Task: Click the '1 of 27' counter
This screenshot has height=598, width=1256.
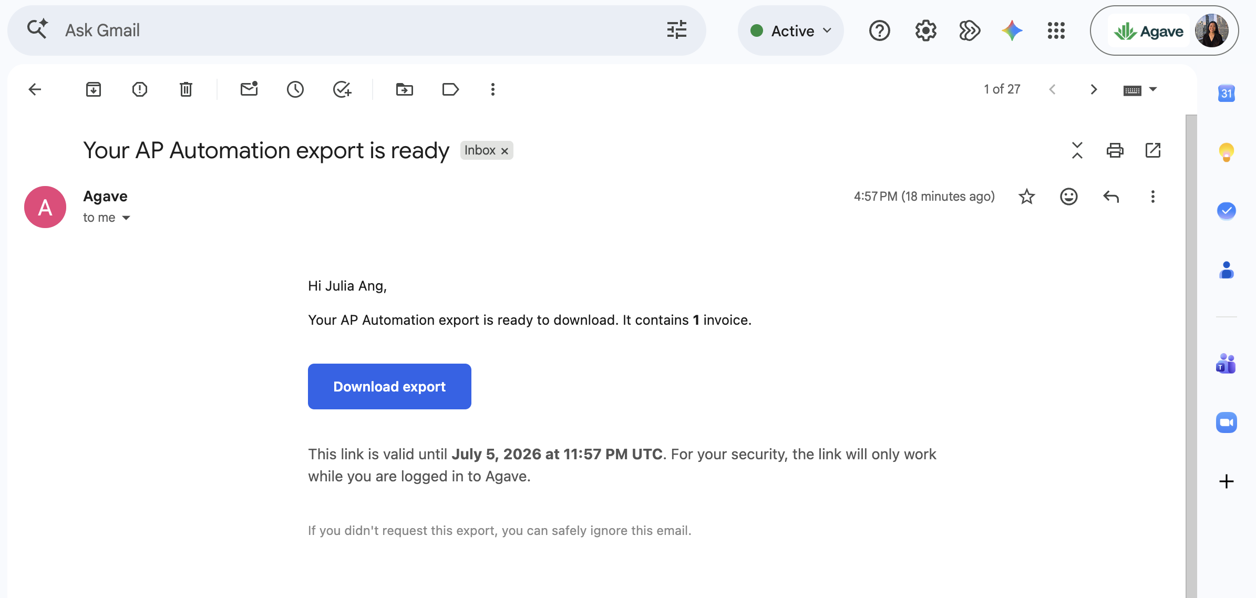Action: click(x=1002, y=89)
